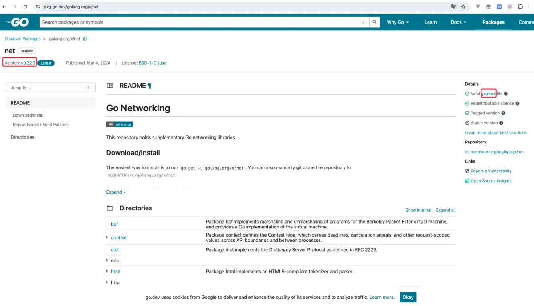Open the cookie notice Learn more link

click(382, 297)
